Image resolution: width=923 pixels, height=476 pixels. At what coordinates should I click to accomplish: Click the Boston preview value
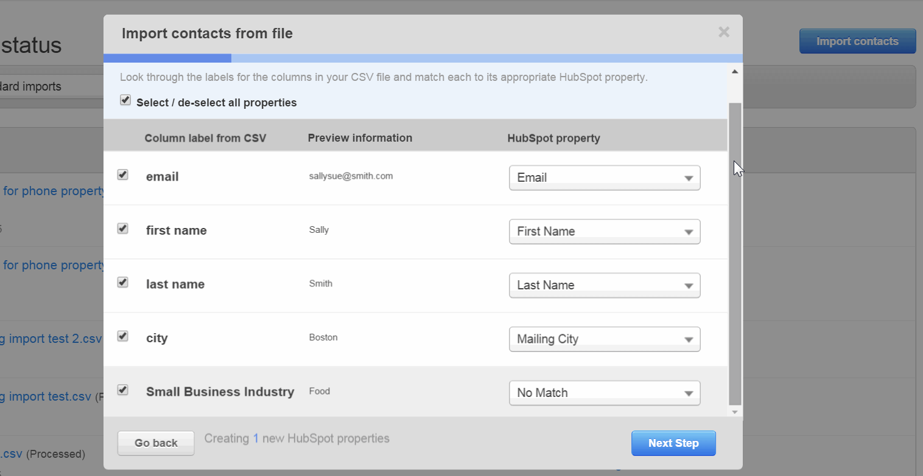(323, 337)
